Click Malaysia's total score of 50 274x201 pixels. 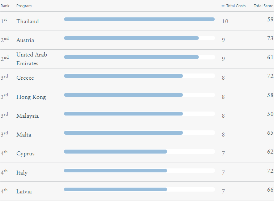pyautogui.click(x=270, y=114)
